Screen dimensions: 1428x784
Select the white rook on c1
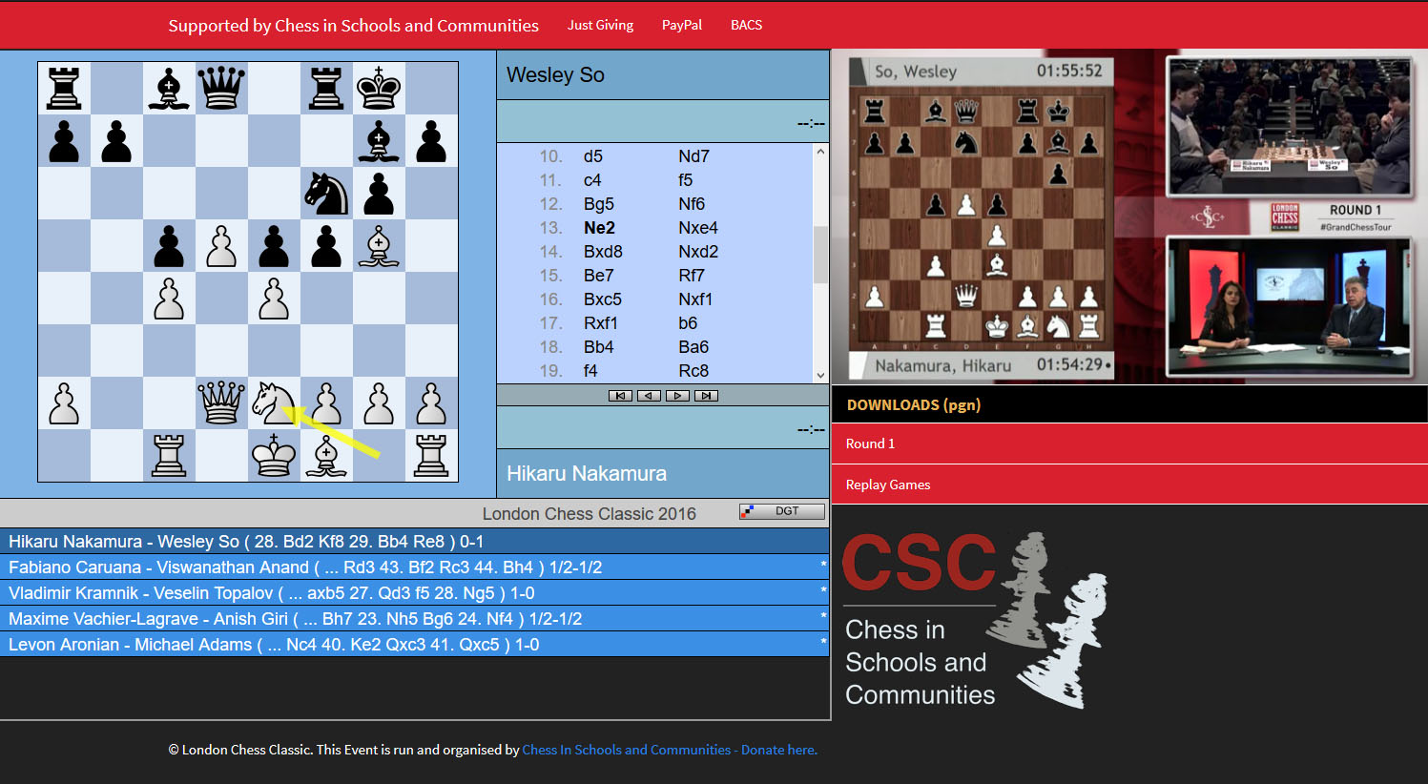(169, 455)
